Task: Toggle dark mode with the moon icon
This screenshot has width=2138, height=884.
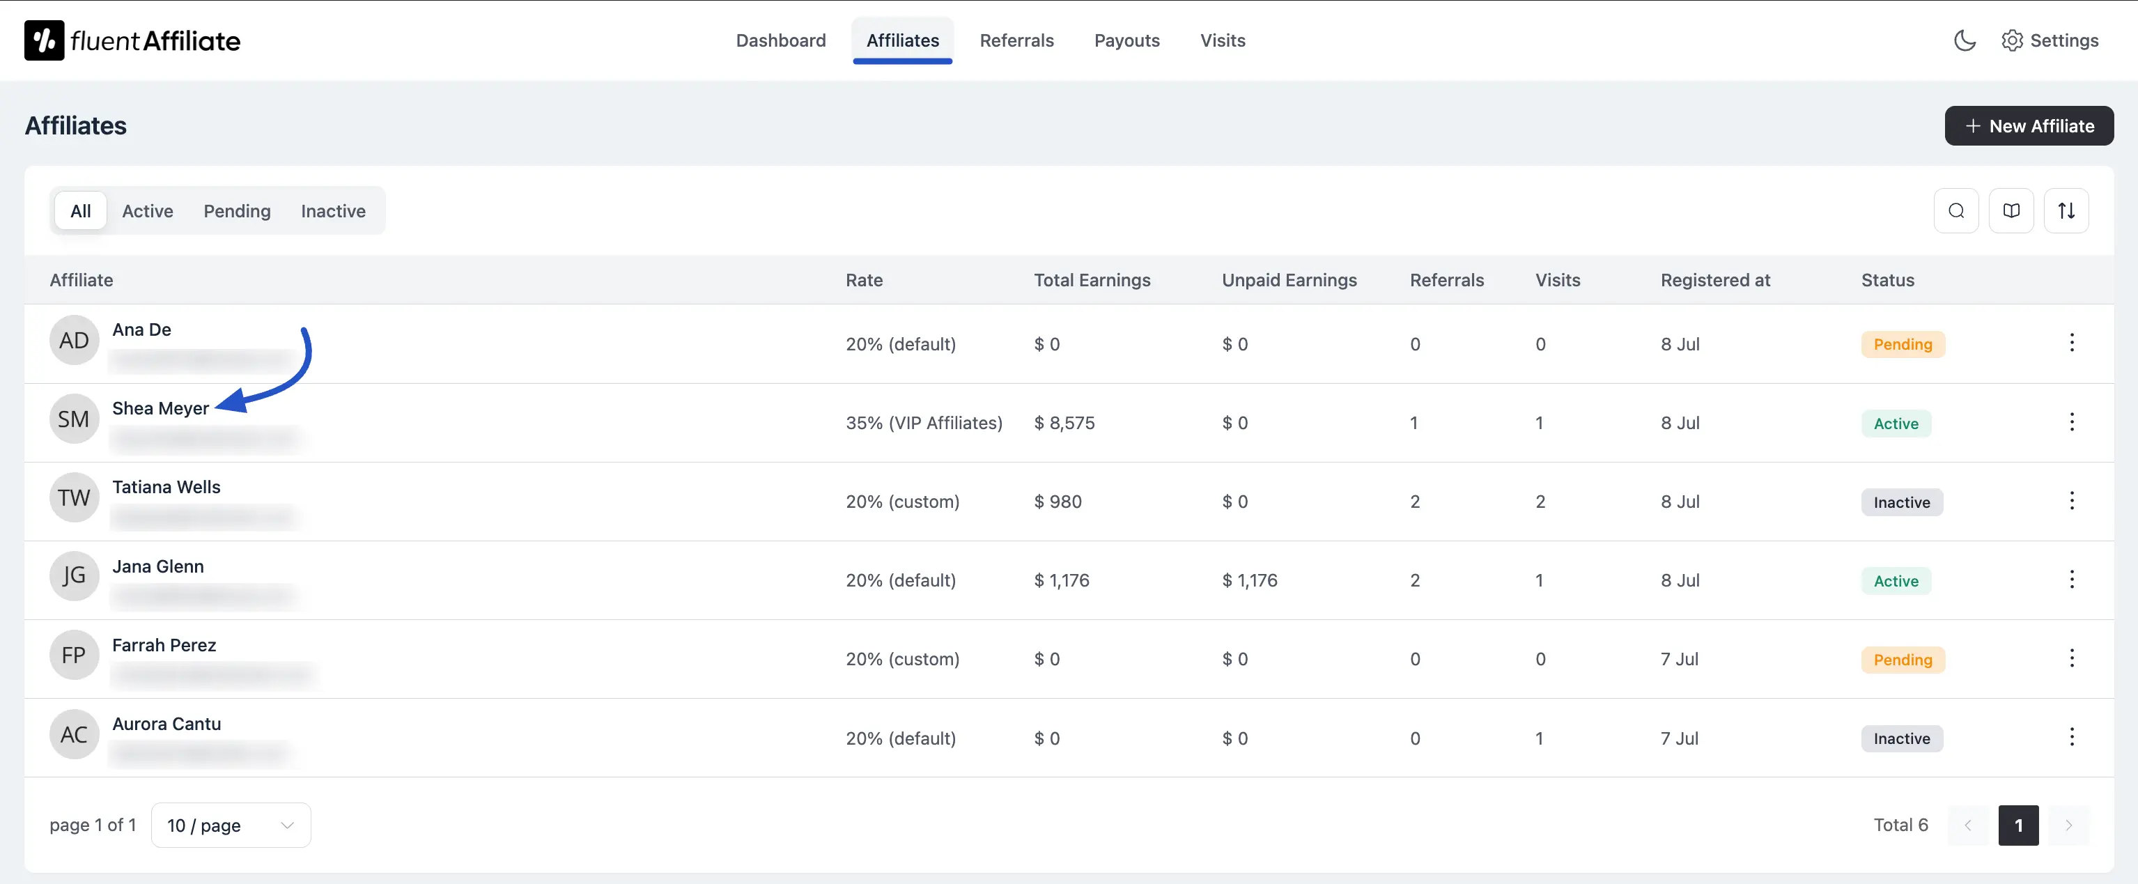Action: pos(1965,40)
